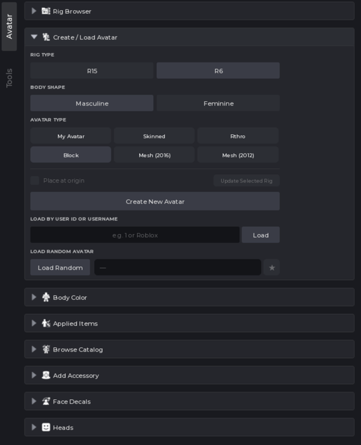This screenshot has height=445, width=361.
Task: Focus the user ID or username field
Action: click(135, 235)
